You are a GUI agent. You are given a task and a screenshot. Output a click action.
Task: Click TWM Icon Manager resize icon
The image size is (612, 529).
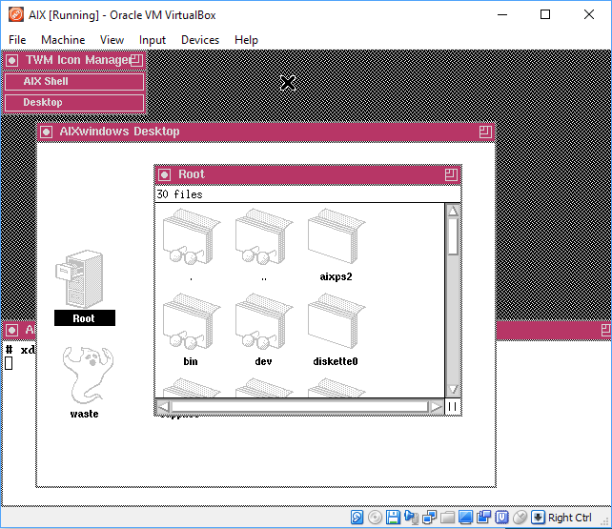coord(136,60)
